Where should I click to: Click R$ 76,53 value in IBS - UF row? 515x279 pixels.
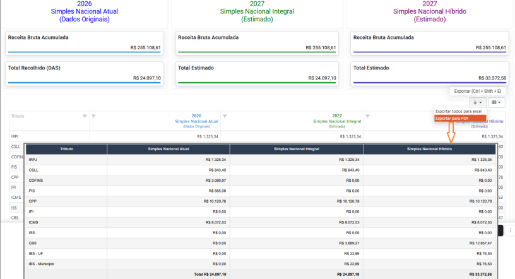pos(484,254)
